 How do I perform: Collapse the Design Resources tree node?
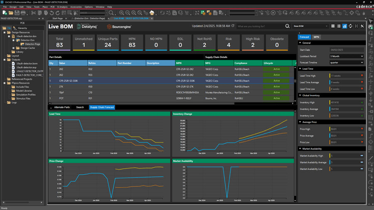(x=4, y=32)
